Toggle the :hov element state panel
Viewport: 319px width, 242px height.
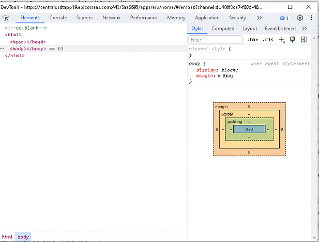253,40
